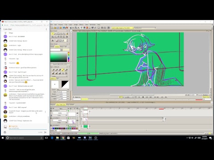The height and width of the screenshot is (160, 214).
Task: Click the Chrome icon in the taskbar
Action: point(63,138)
